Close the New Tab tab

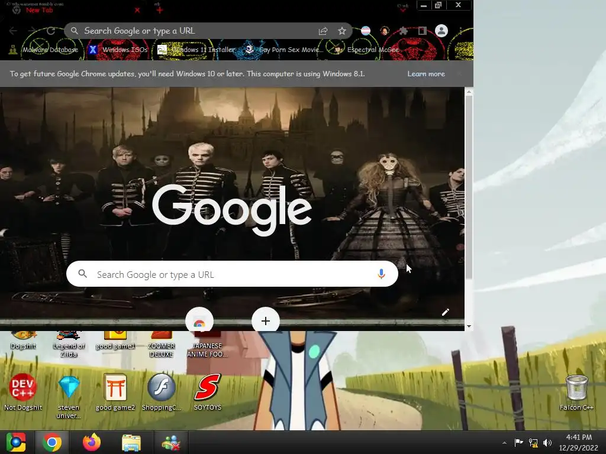coord(137,11)
